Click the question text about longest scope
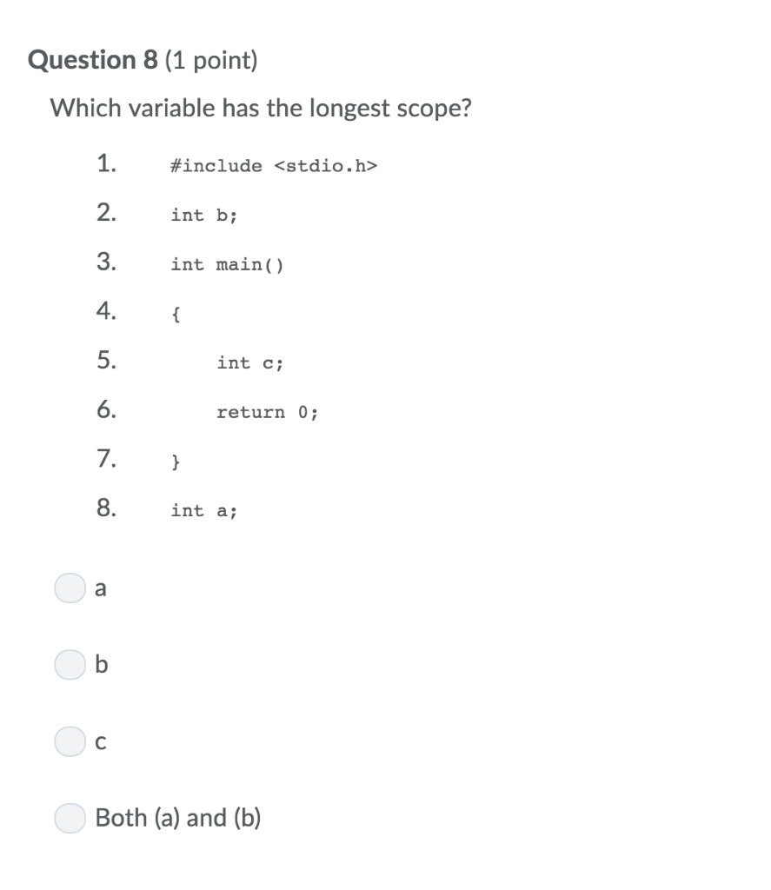The image size is (771, 890). 261,108
